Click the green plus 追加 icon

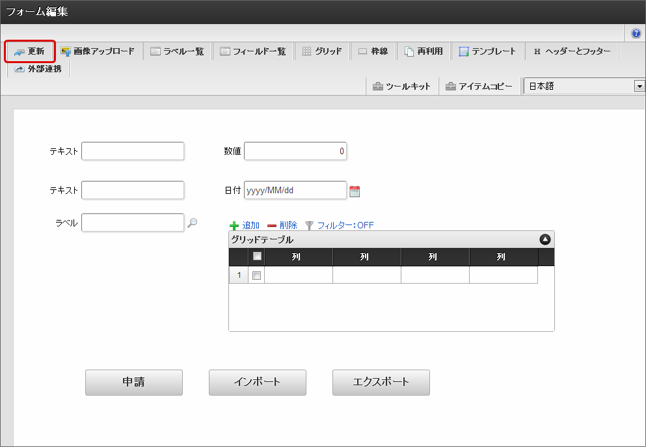click(234, 226)
